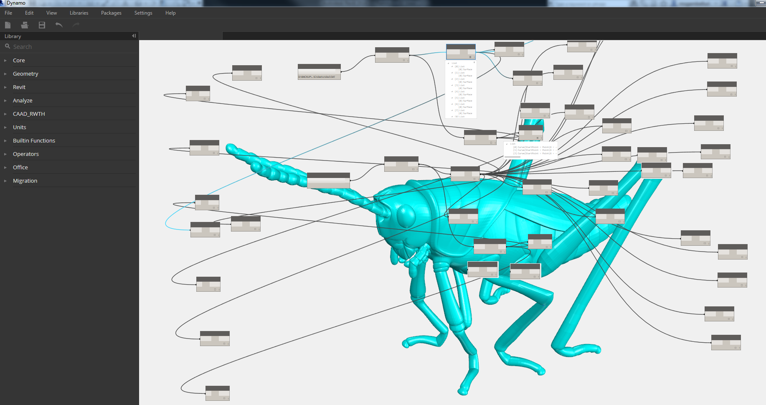Collapse the List arrow in the Curve preview
Screen dimensions: 766x405
point(507,144)
